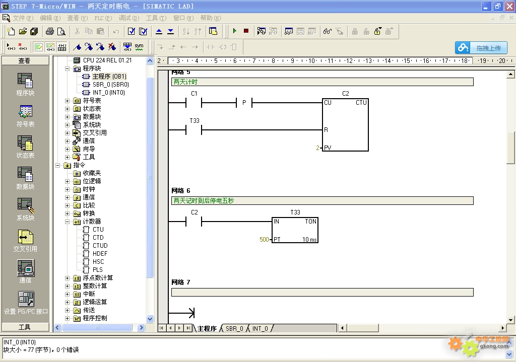Screen dimensions: 516x362
Task: Expand the 状态表 tree node
Action: pos(68,109)
